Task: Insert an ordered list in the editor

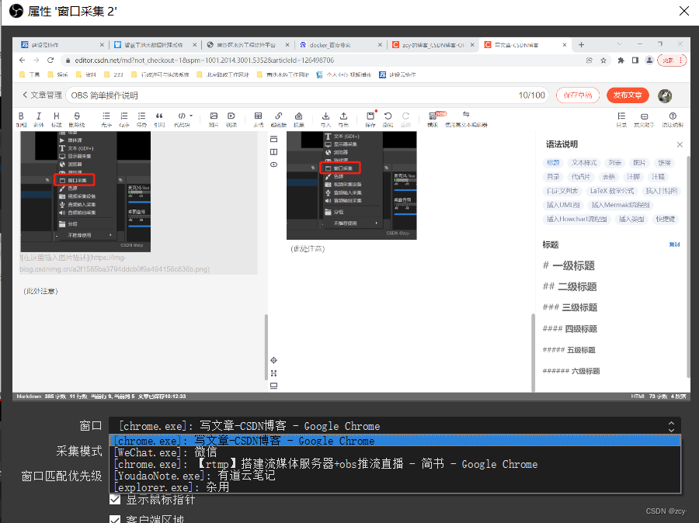Action: coord(124,116)
